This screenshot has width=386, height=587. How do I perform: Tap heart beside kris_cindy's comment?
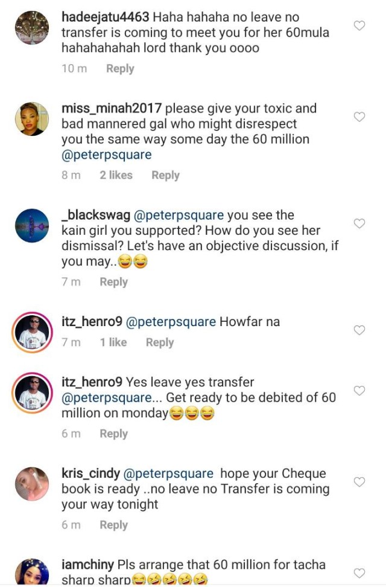coord(359,482)
